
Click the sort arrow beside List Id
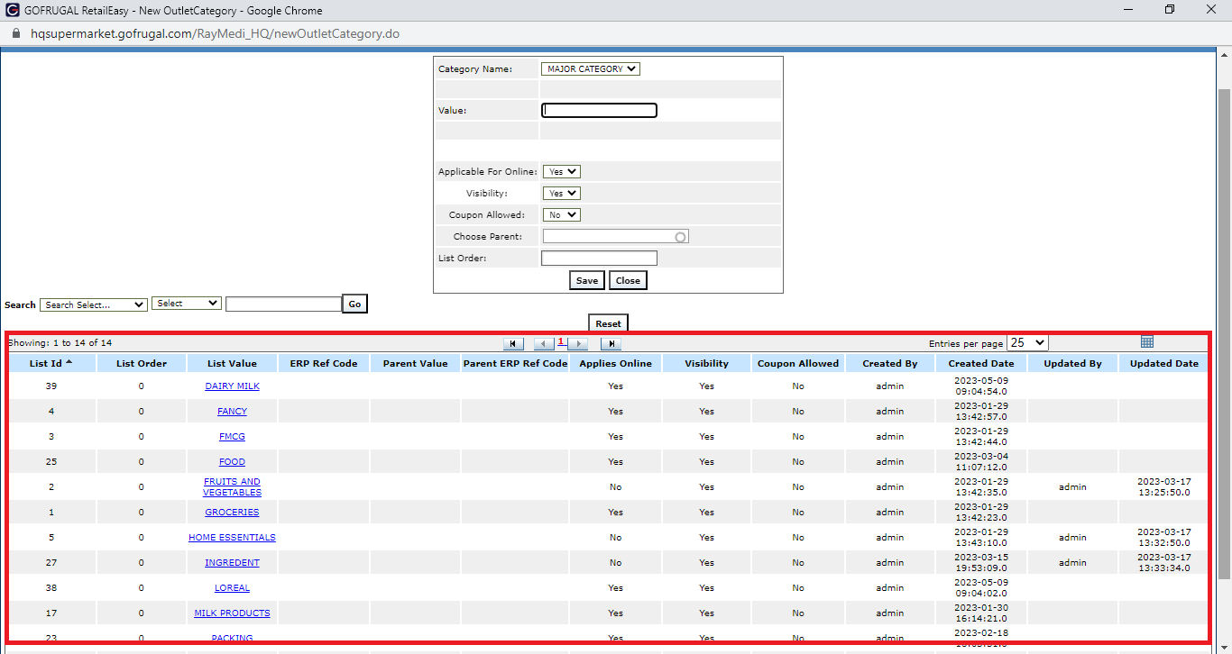click(69, 362)
